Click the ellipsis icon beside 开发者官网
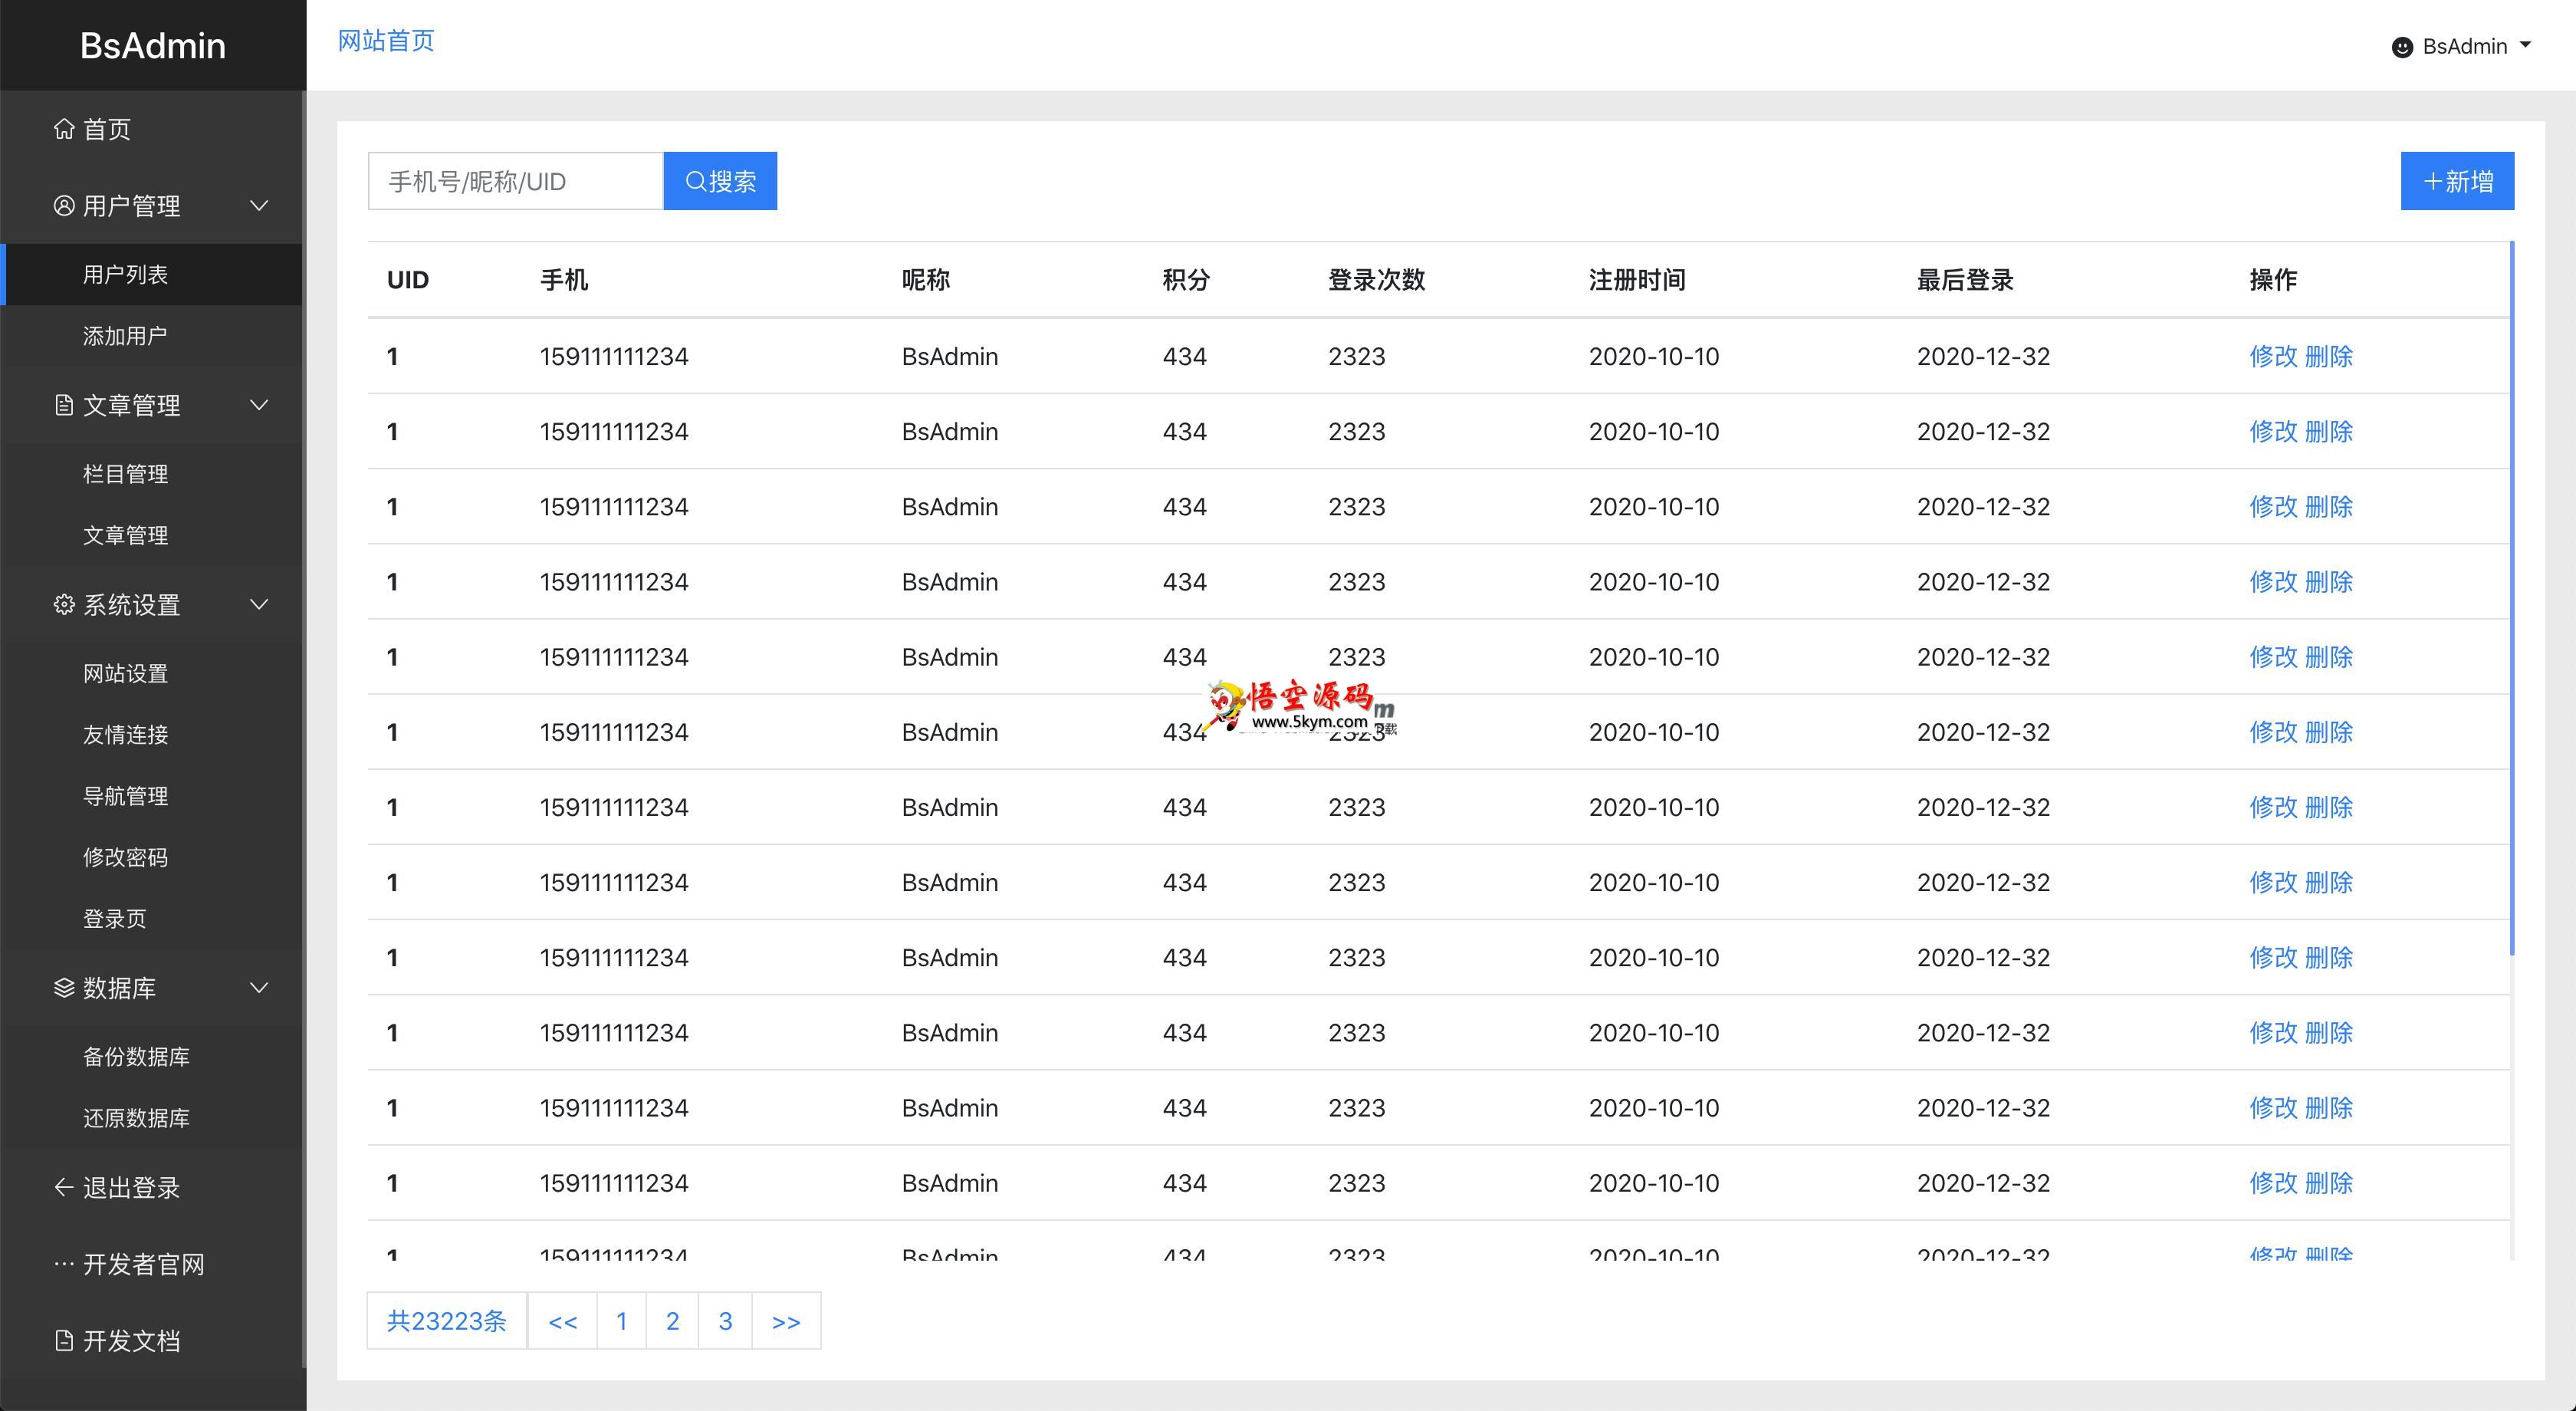This screenshot has width=2576, height=1411. click(64, 1264)
